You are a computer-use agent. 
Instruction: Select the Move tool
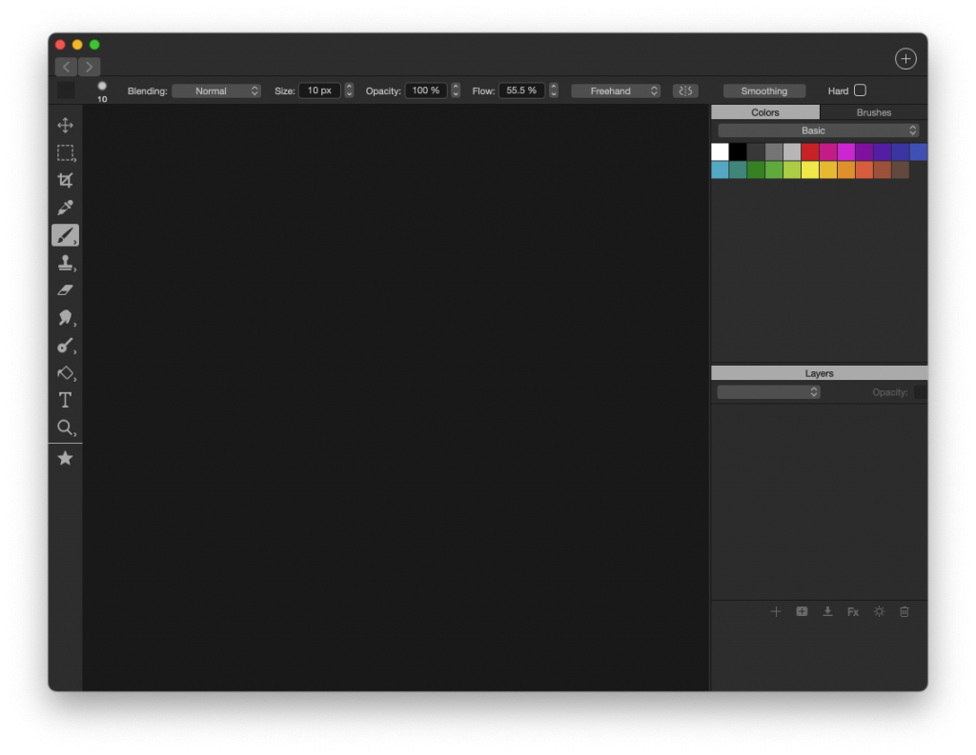[66, 126]
